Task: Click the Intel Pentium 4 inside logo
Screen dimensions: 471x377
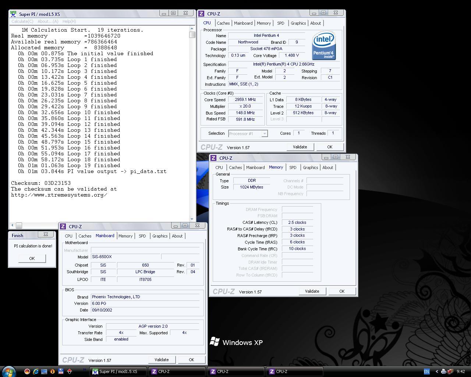Action: tap(324, 46)
